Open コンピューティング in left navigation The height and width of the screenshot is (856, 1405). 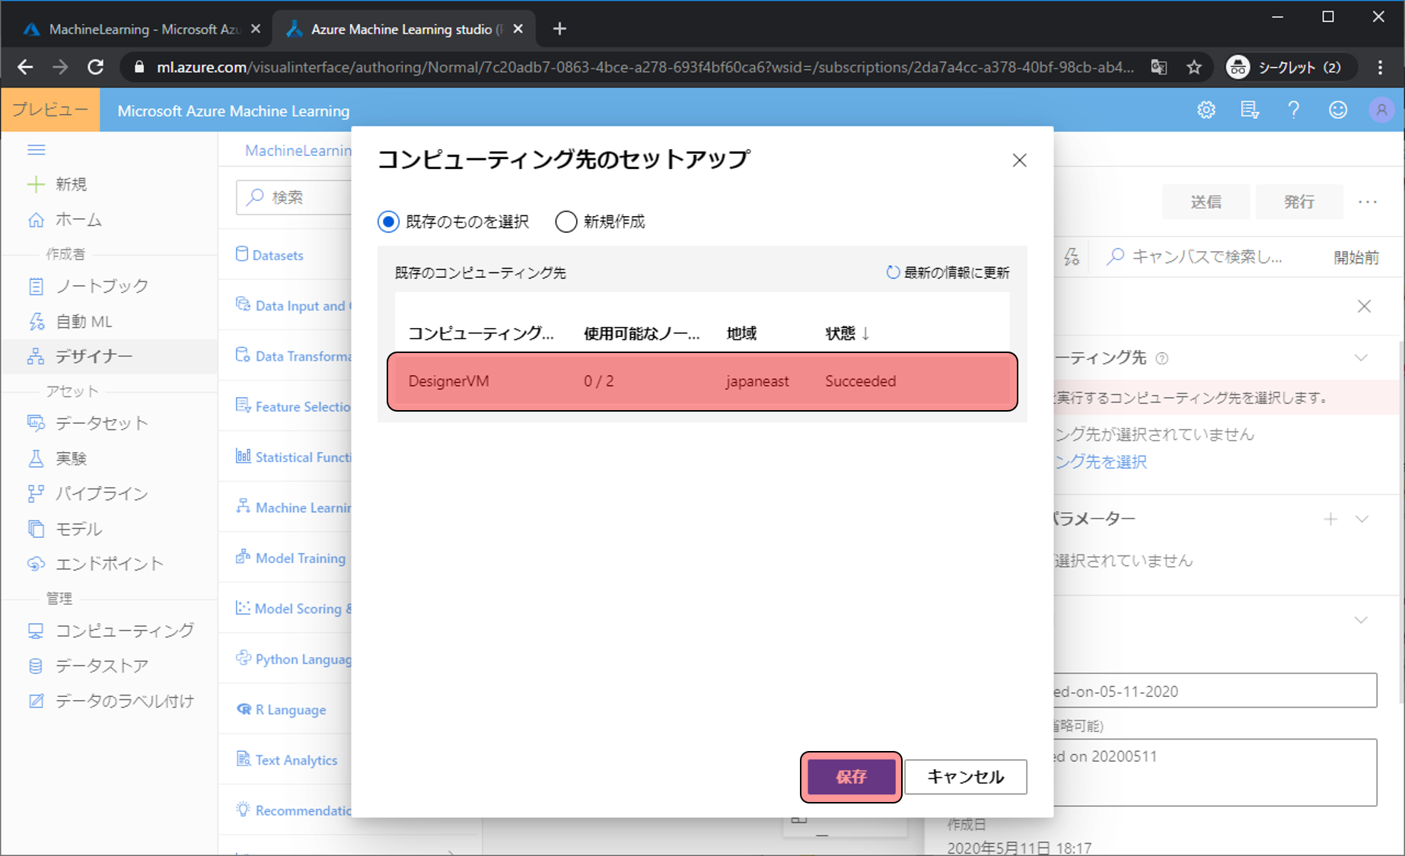124,631
